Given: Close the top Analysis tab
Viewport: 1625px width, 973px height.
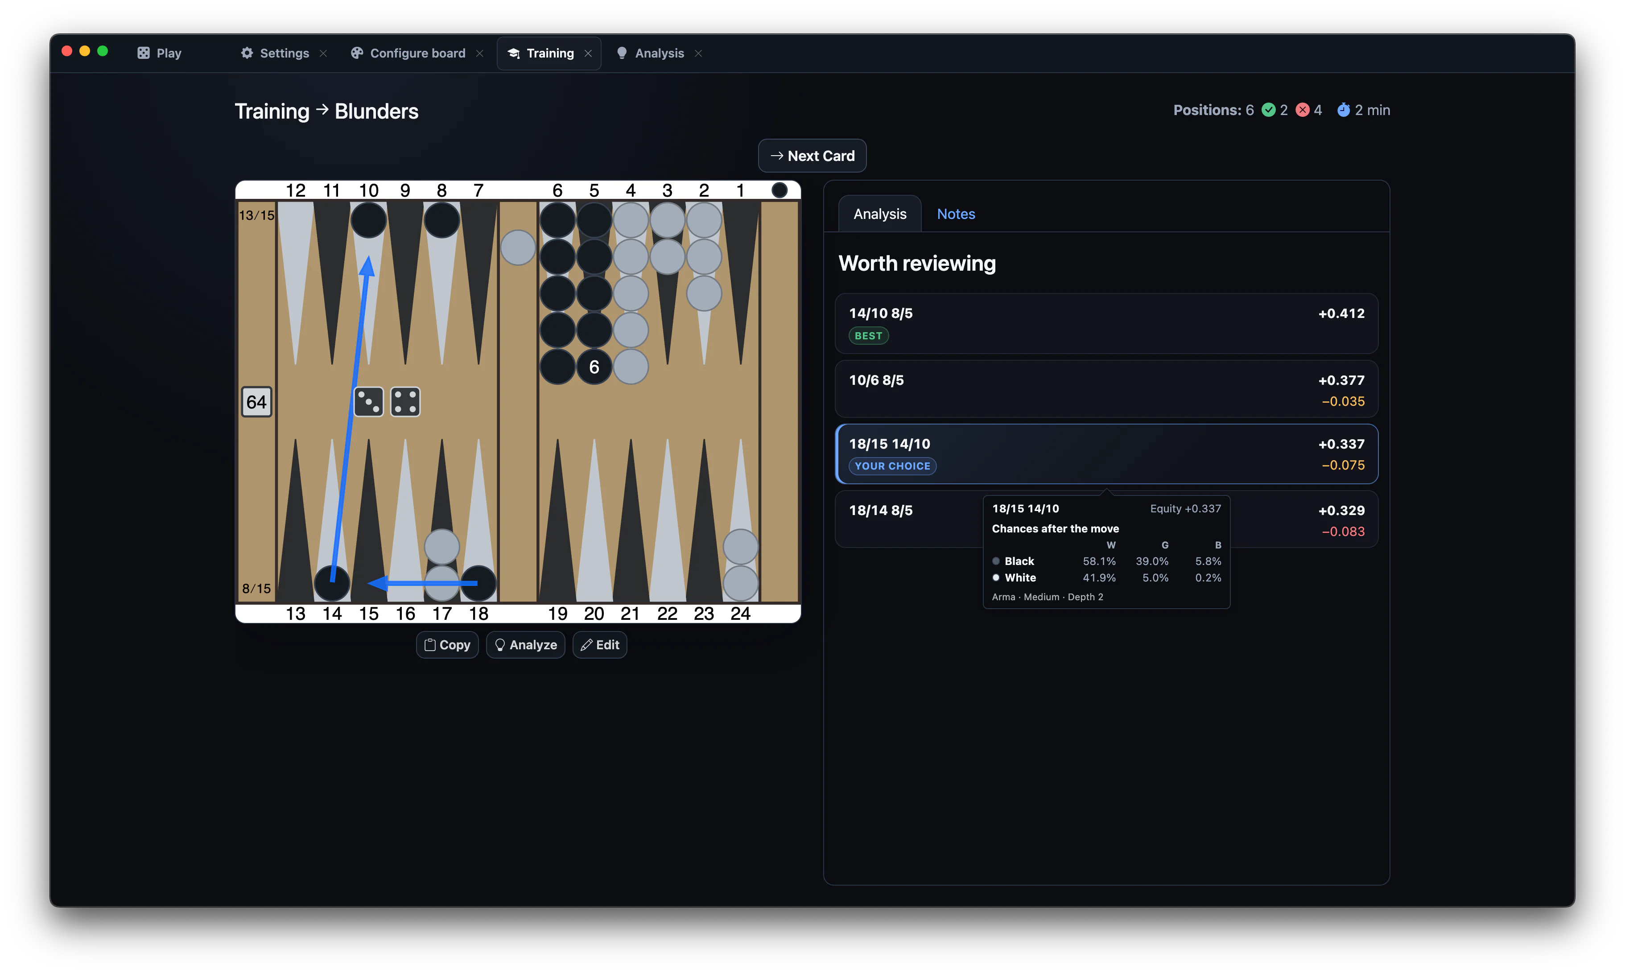Looking at the screenshot, I should [698, 54].
